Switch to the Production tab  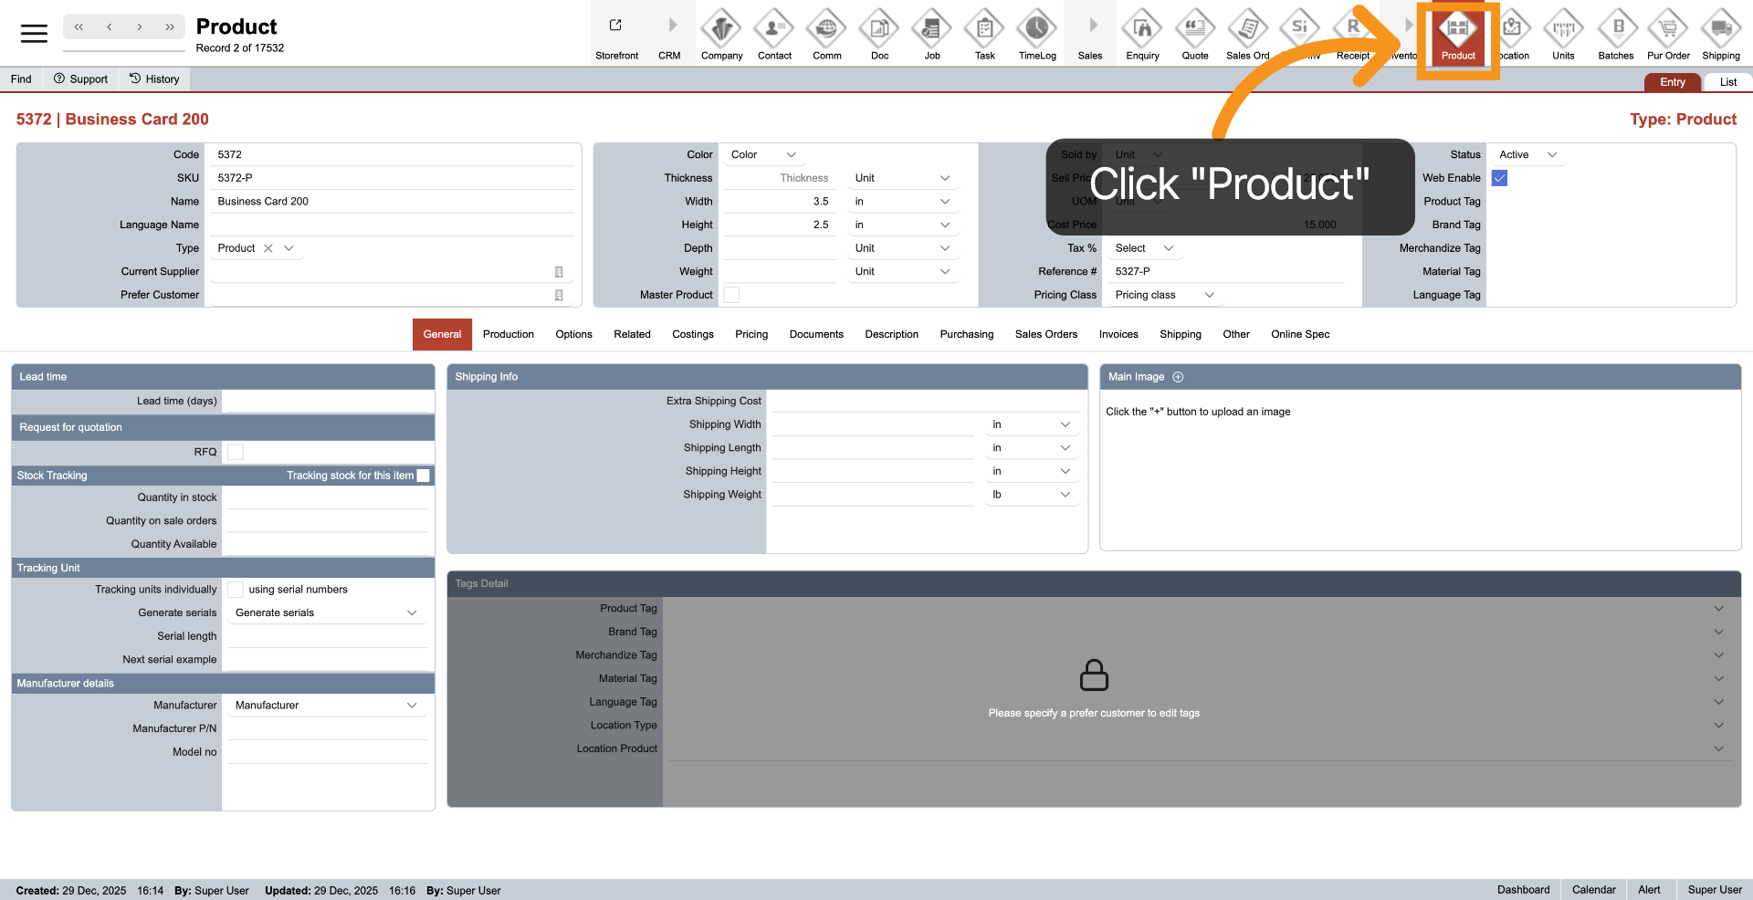pos(508,334)
